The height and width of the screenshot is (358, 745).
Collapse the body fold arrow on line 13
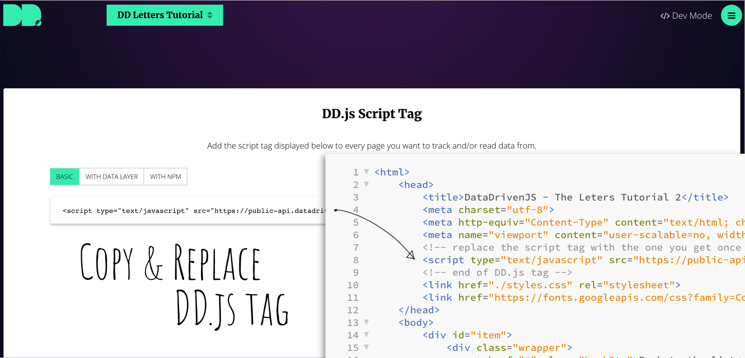click(x=366, y=322)
